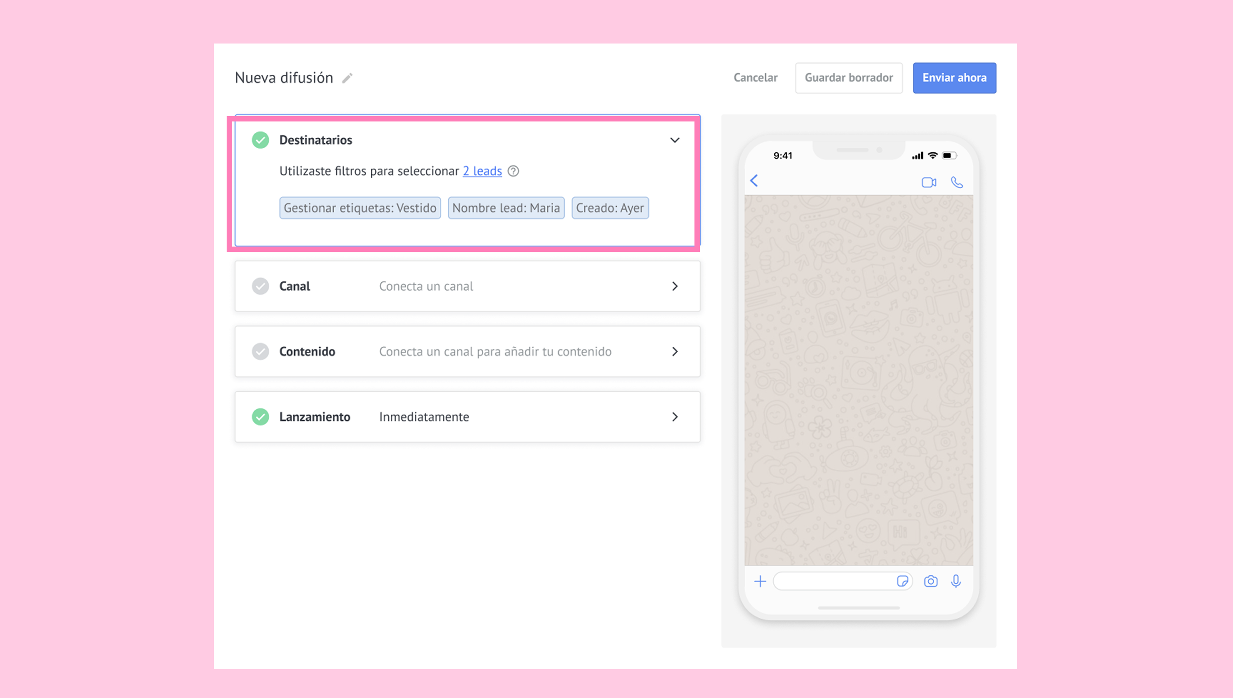Expand the Canal section arrow
The width and height of the screenshot is (1233, 698).
(675, 286)
